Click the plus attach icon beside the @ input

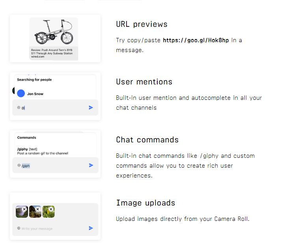click(x=19, y=107)
